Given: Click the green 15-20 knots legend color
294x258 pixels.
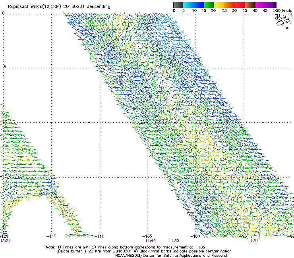Looking at the screenshot, I should point(209,5).
